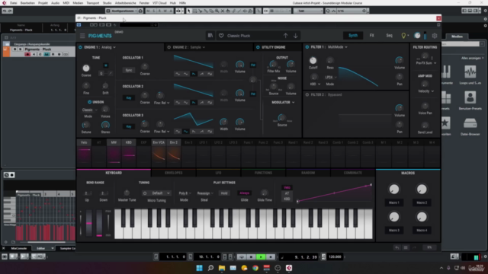The image size is (488, 274).
Task: Click the pitch bend wheel strip
Action: pyautogui.click(x=89, y=223)
